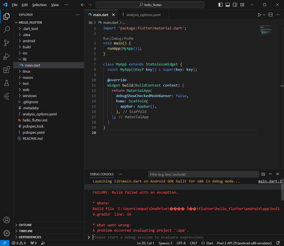Viewport: 284px width, 246px height.
Task: Open pubspec.yaml in the explorer
Action: [x=49, y=132]
